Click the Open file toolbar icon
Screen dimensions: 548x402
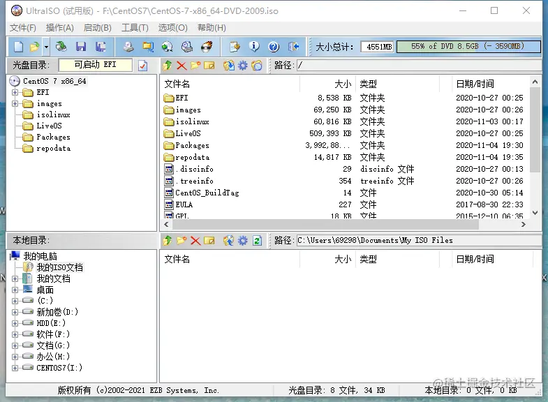point(34,47)
